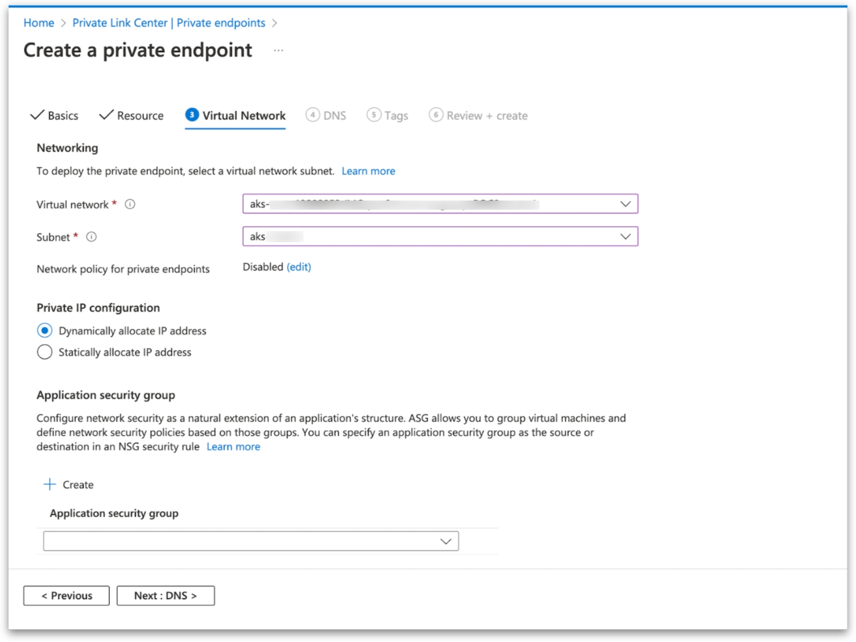Click the Basics completed checkmark icon

coord(37,115)
